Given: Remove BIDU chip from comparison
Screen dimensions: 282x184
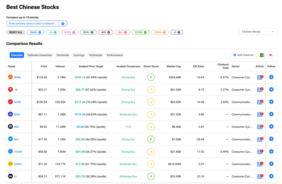Looking at the screenshot, I should [92, 32].
